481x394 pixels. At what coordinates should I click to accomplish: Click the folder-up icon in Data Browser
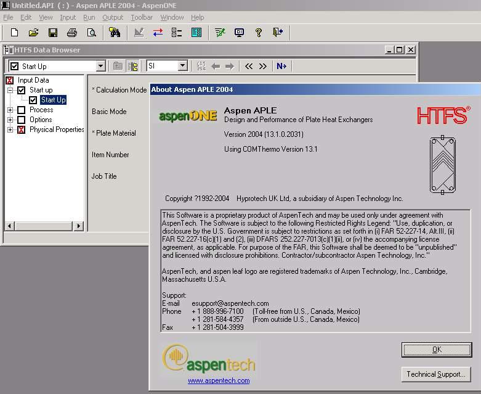[118, 66]
